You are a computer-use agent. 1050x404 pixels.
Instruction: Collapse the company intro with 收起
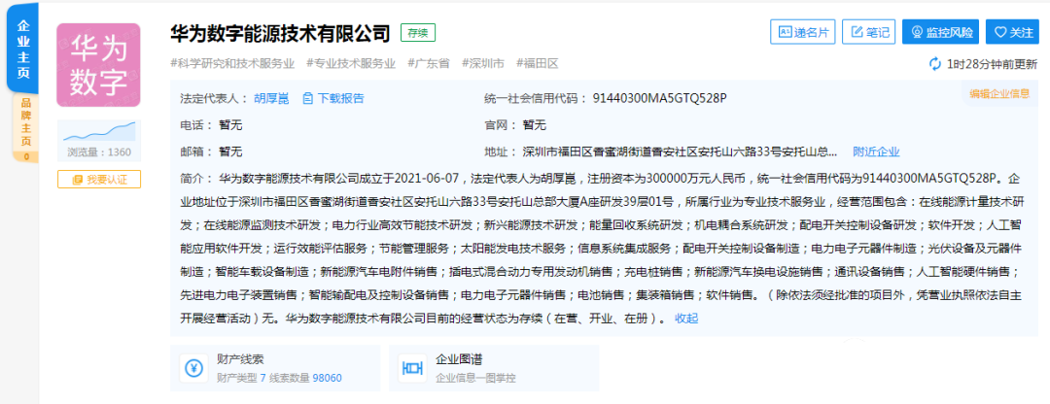click(686, 319)
